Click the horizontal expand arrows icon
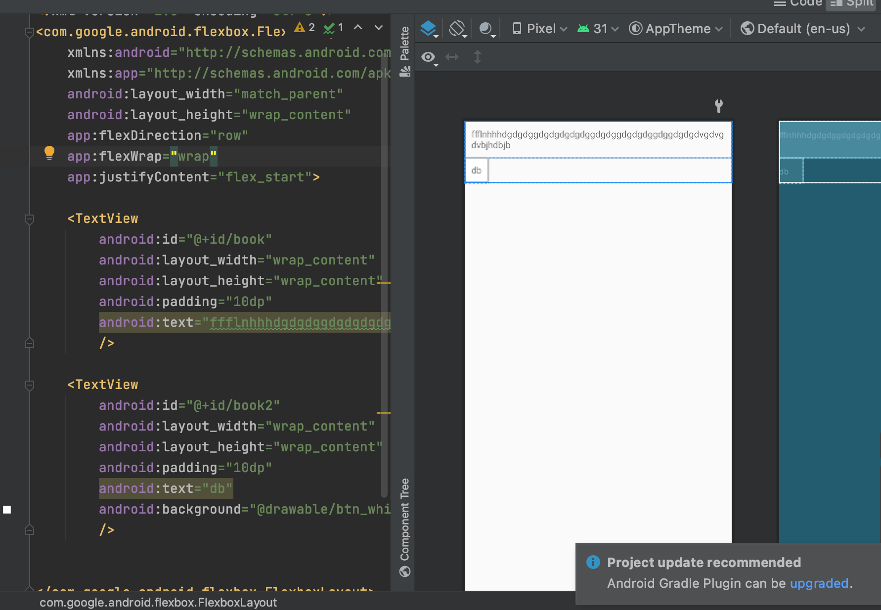This screenshot has height=610, width=881. pos(452,57)
